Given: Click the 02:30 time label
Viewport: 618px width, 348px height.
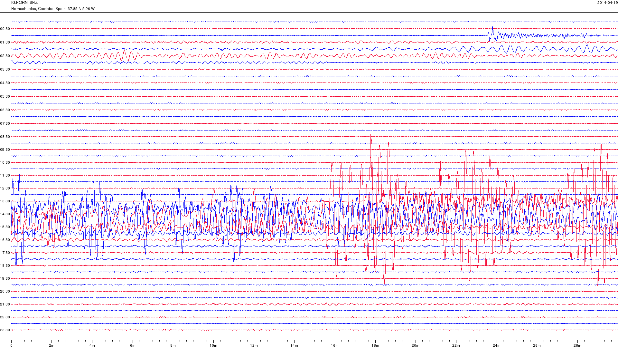Looking at the screenshot, I should coord(5,56).
